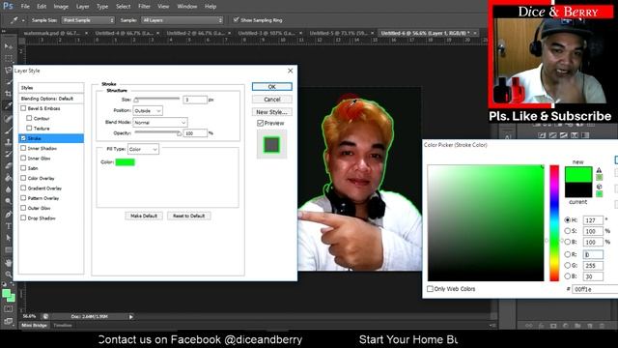Toggle Show Sampling Ring checkbox
This screenshot has width=618, height=348.
point(236,19)
